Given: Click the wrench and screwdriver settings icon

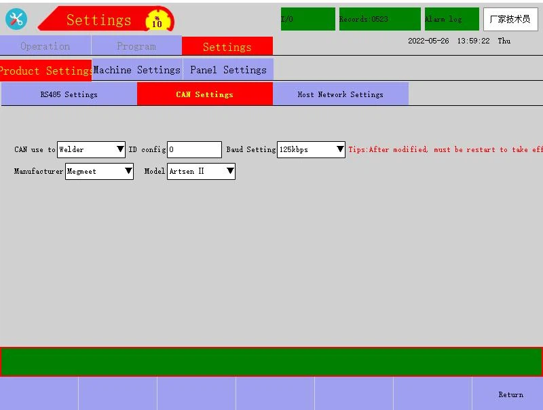Looking at the screenshot, I should (16, 19).
